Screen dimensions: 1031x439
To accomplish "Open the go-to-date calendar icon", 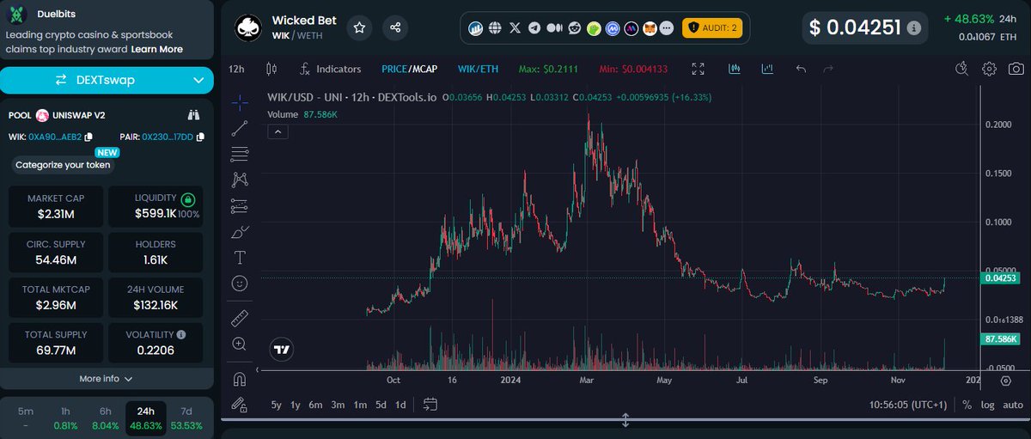I will [x=430, y=404].
